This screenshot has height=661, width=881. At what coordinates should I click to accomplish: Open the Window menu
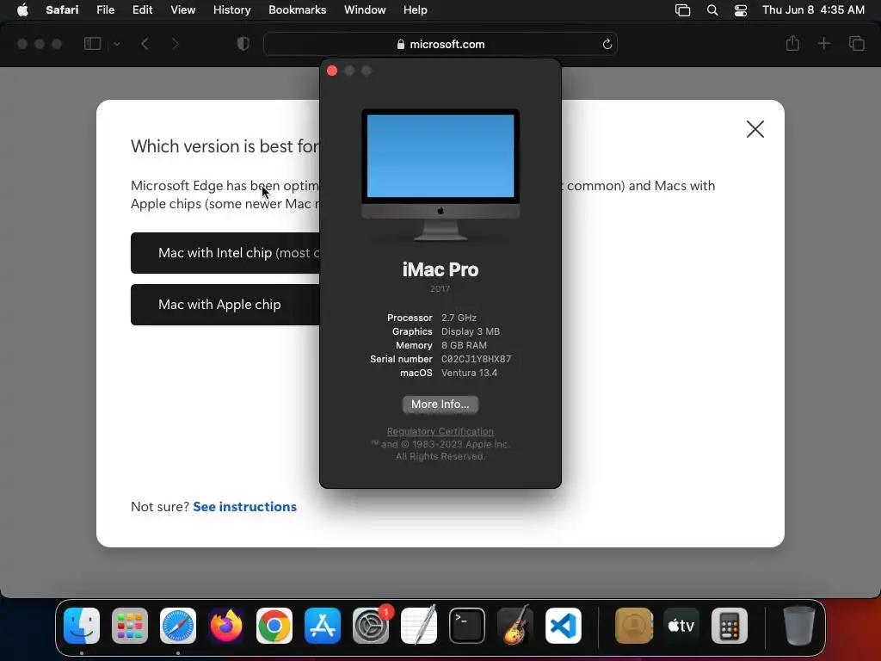(x=365, y=10)
